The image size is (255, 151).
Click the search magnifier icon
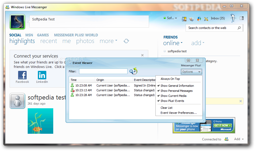239,28
